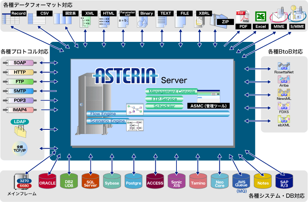Screen dimensions: 308x202
Task: Click the PDF file format icon
Action: (x=243, y=17)
